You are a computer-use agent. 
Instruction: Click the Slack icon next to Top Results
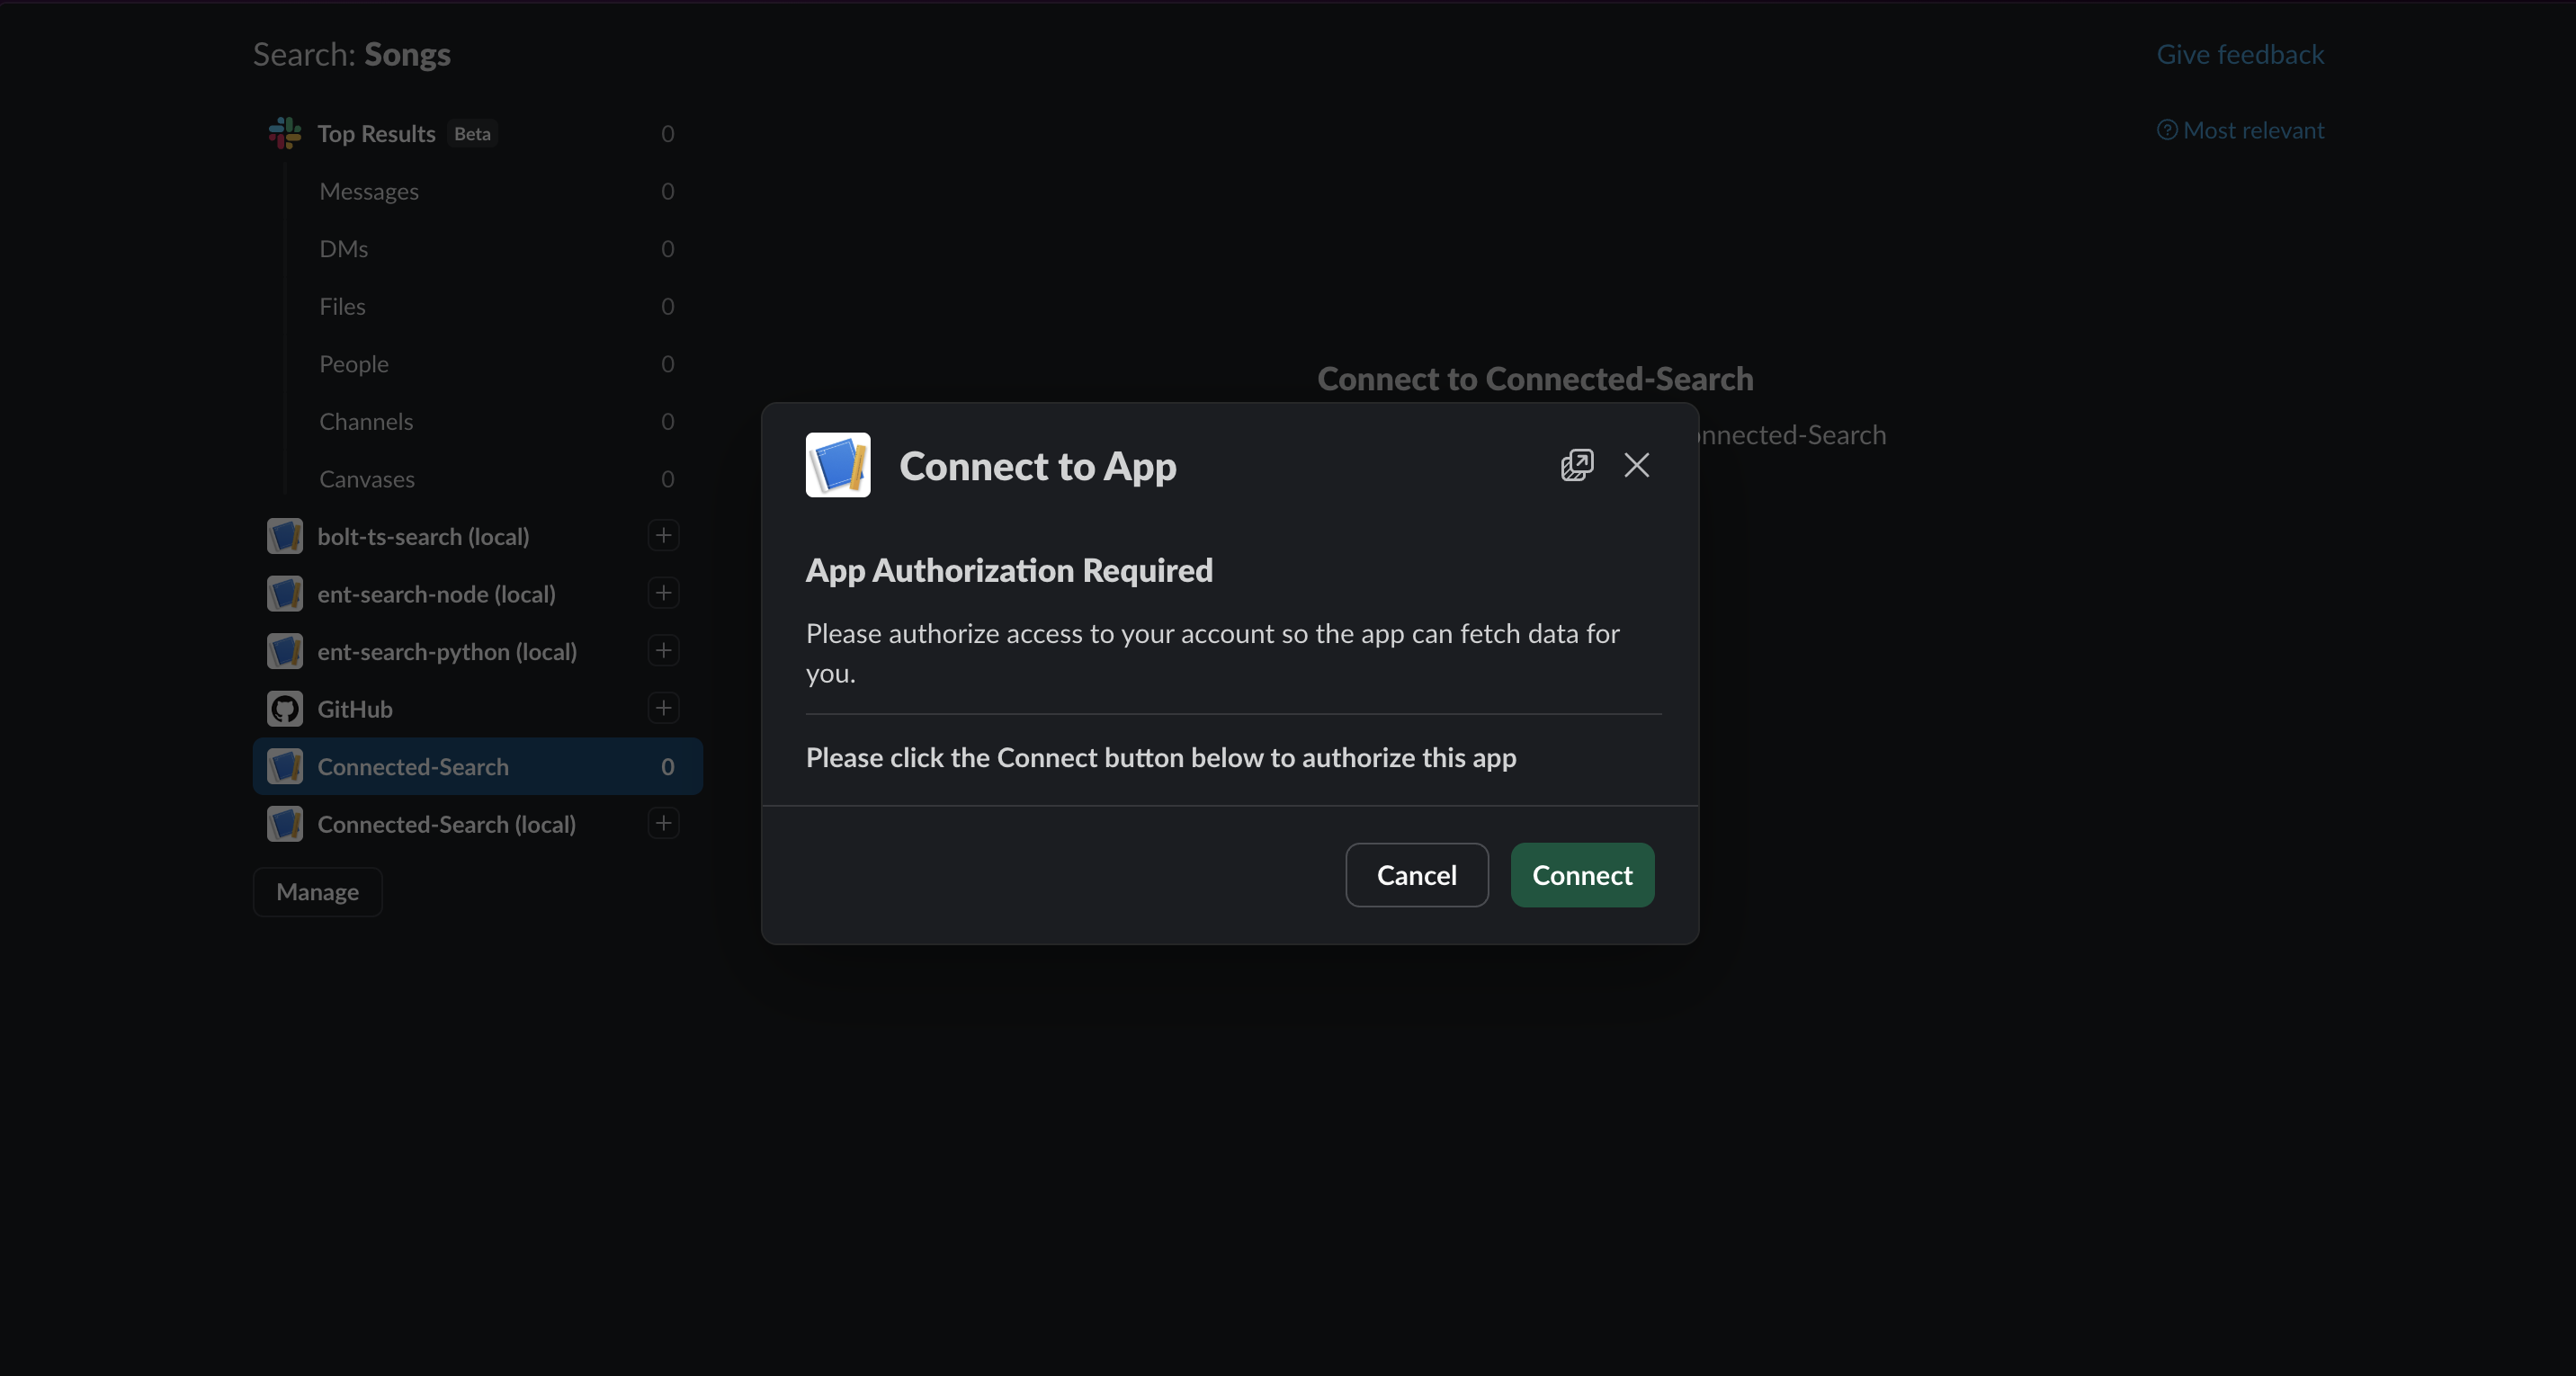pyautogui.click(x=283, y=132)
